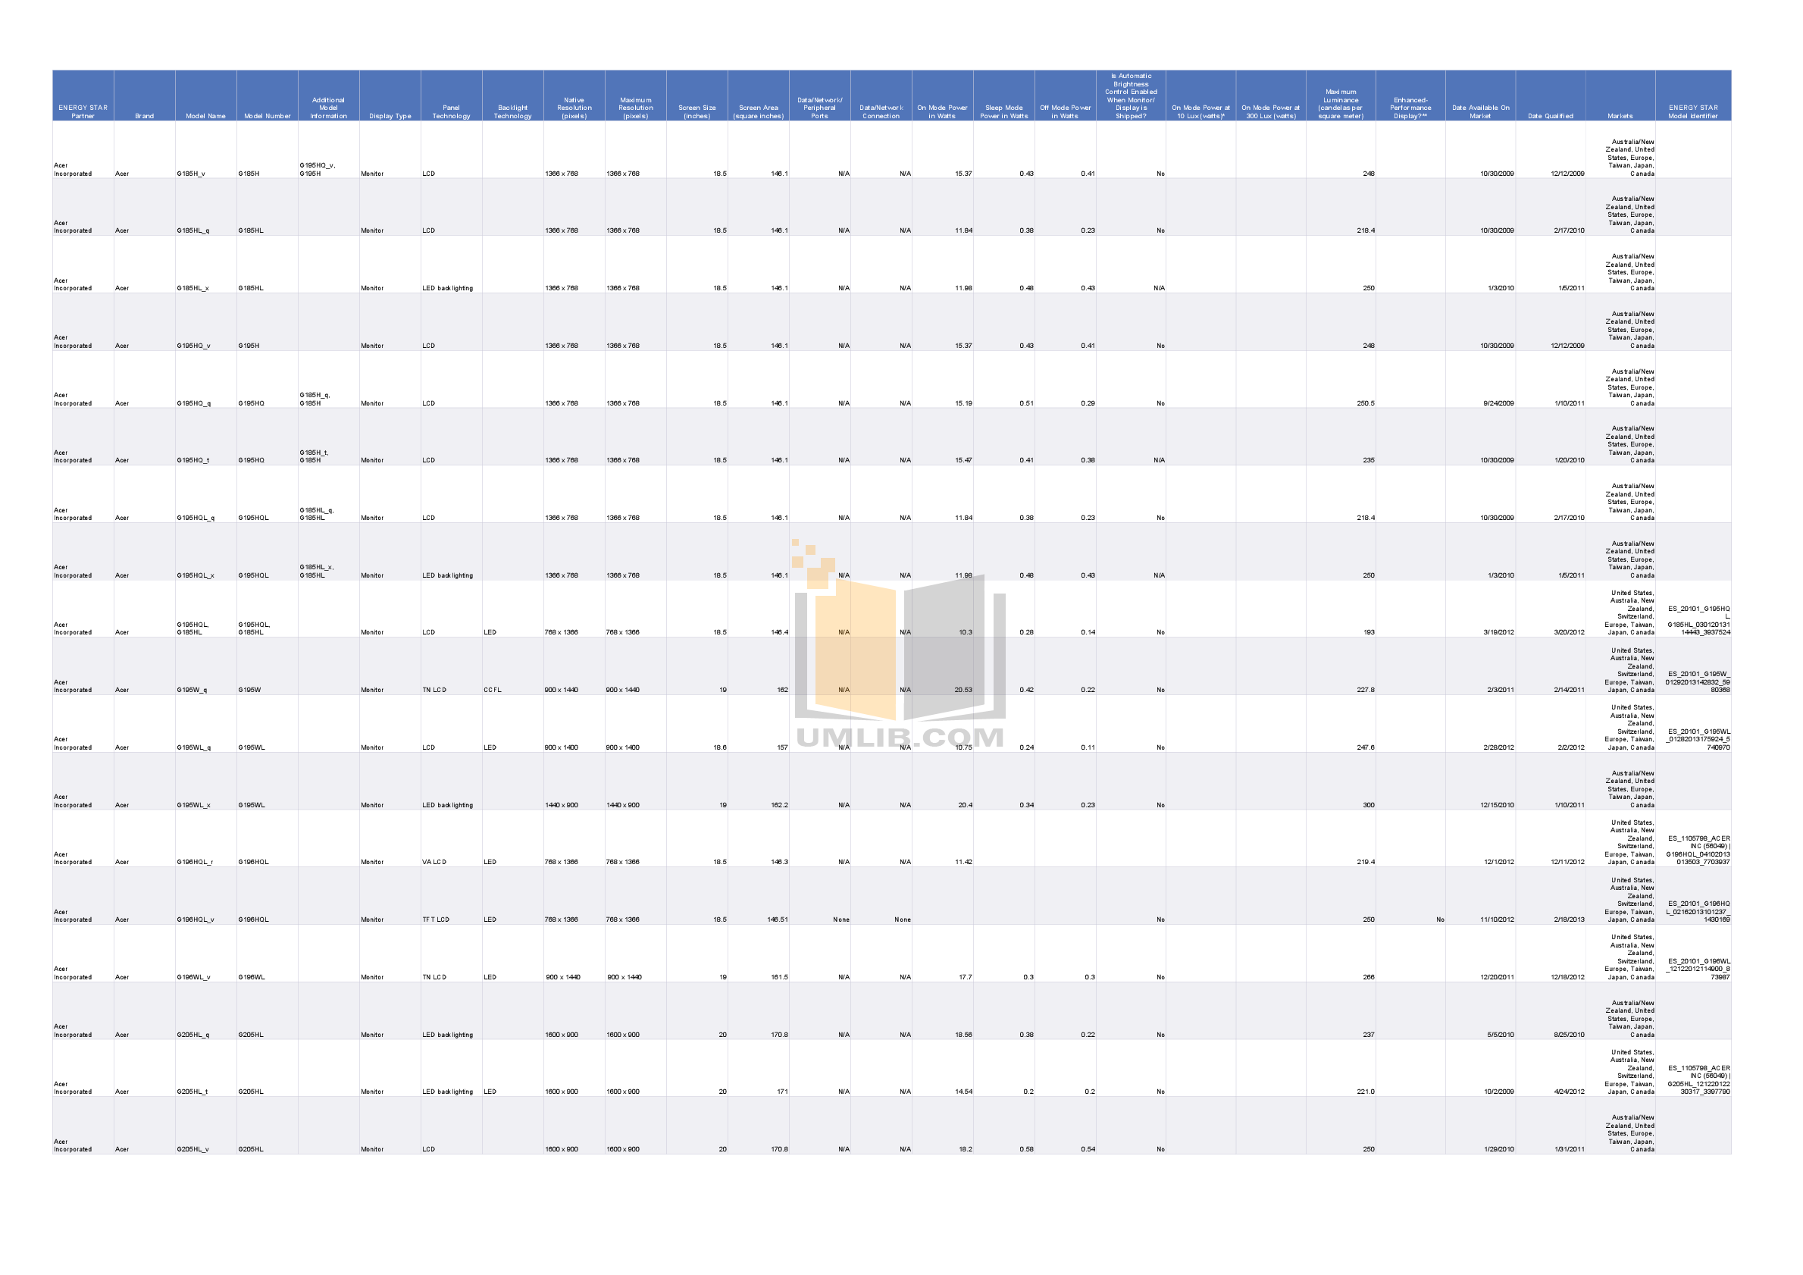The image size is (1803, 1275).
Task: Click model name cell 'G195WL_x'
Action: (194, 805)
